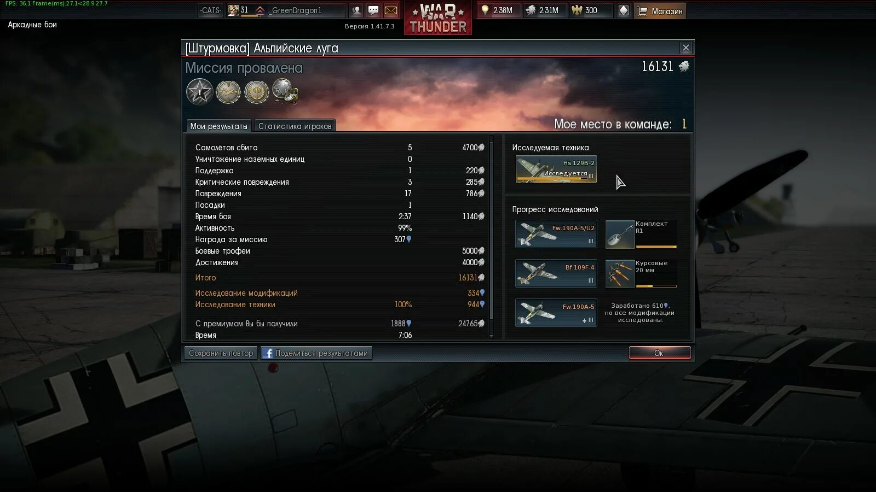
Task: Click the 20 mm cannons modification icon
Action: [x=620, y=273]
